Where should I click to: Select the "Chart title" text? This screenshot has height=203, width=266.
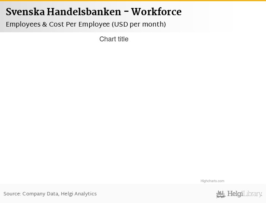pos(114,39)
